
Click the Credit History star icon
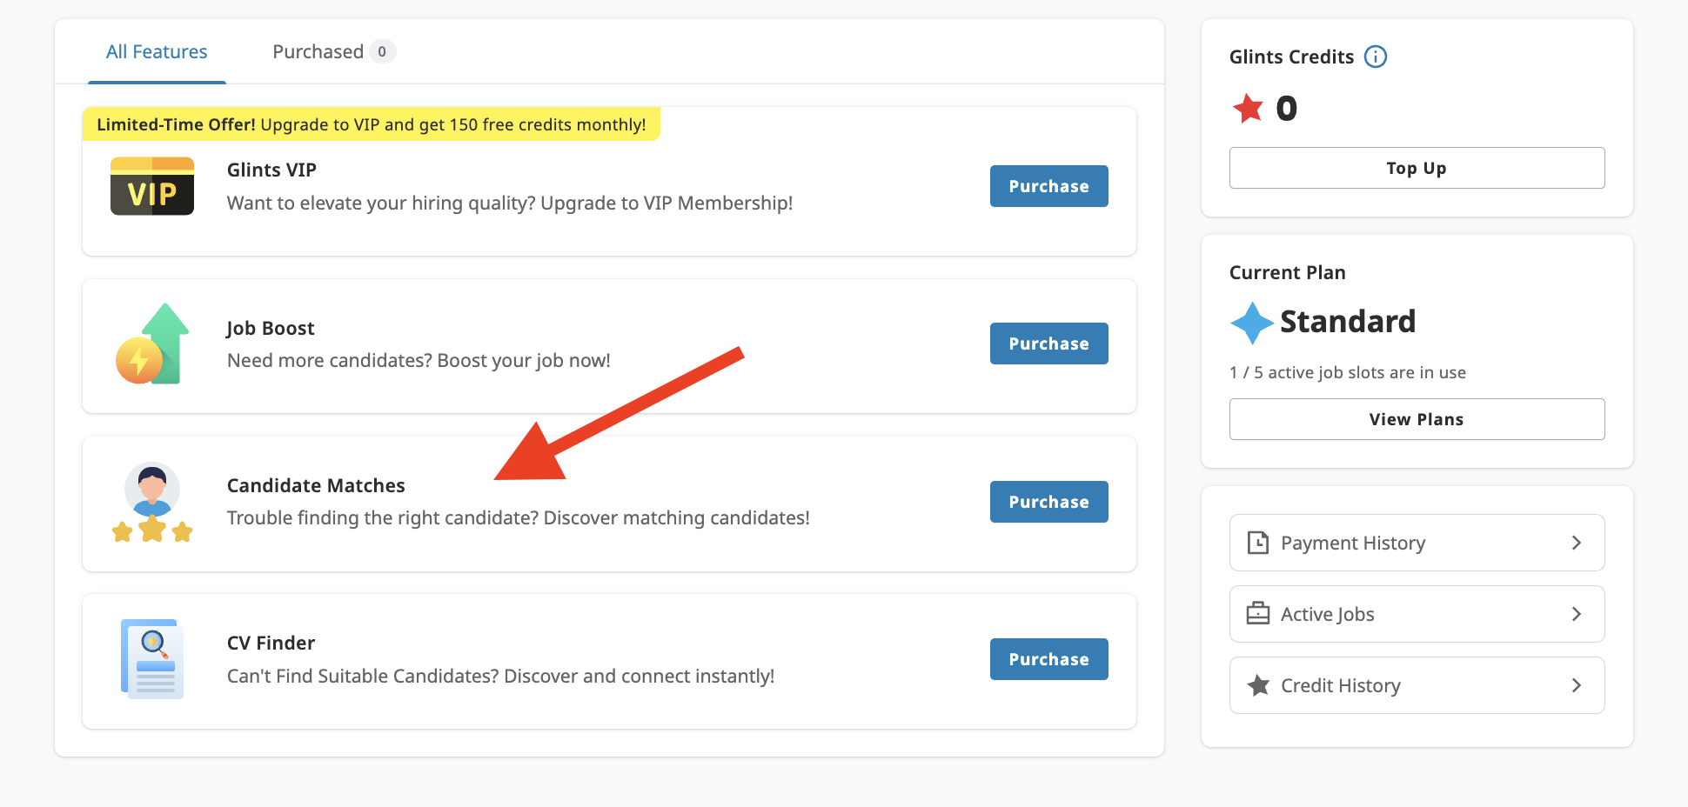click(1258, 684)
